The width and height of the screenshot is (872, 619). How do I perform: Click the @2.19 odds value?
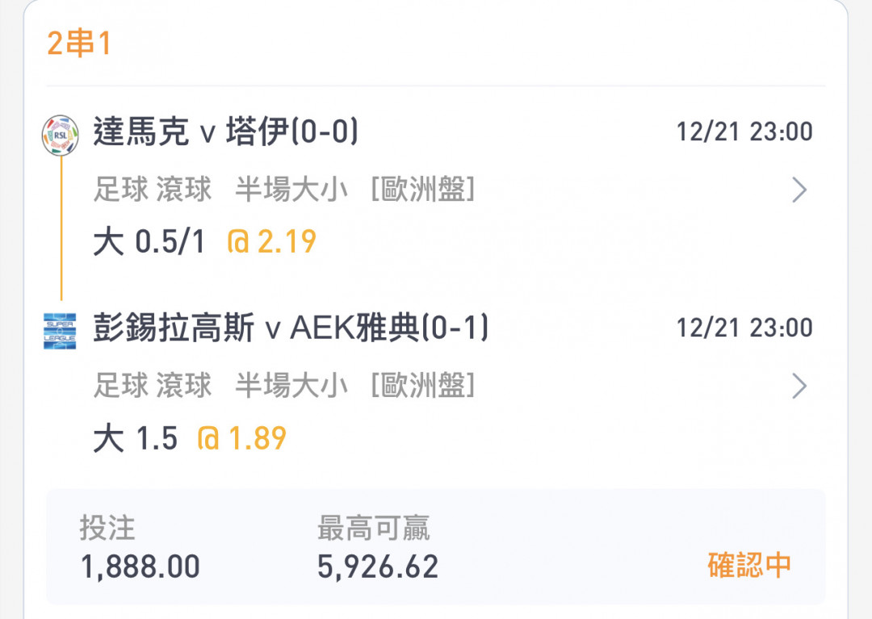(271, 242)
